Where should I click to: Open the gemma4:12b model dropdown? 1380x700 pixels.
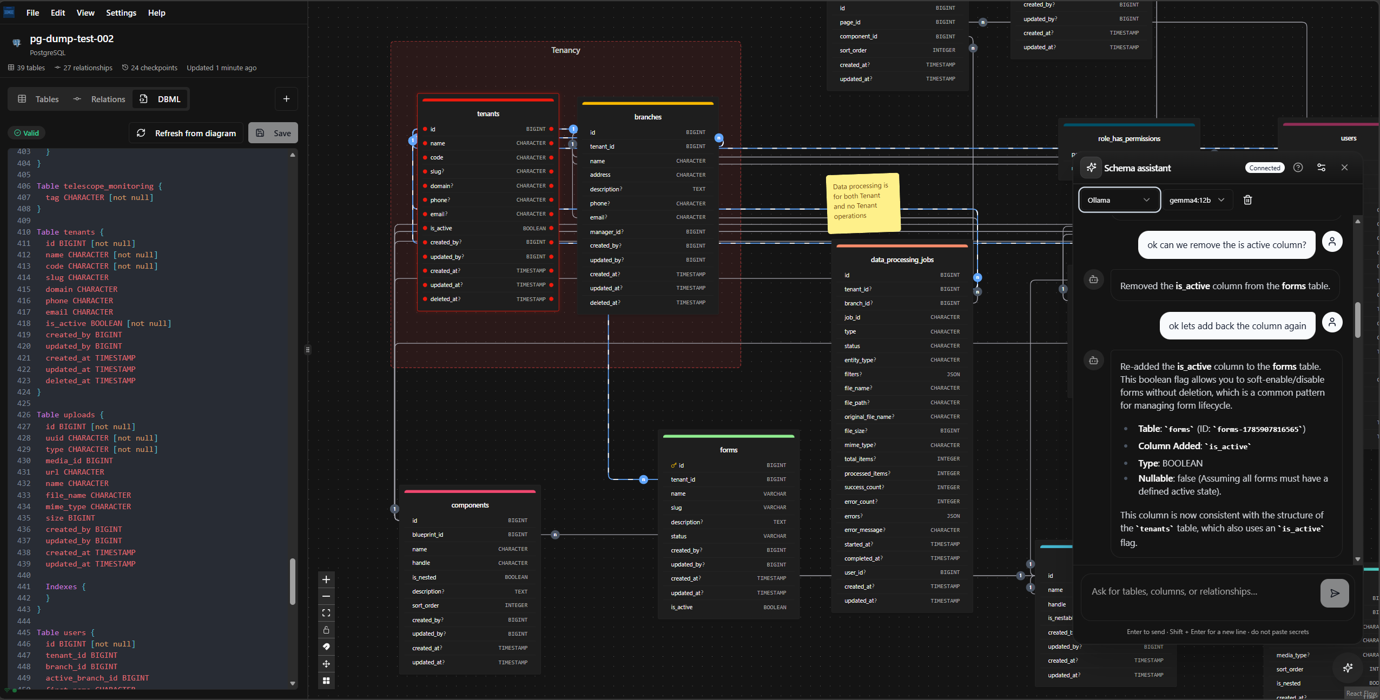pos(1197,200)
